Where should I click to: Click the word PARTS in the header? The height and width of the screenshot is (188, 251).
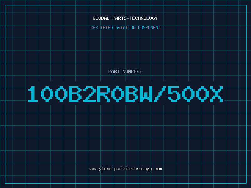tap(120, 18)
